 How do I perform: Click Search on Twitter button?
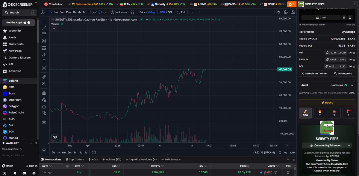point(314,74)
